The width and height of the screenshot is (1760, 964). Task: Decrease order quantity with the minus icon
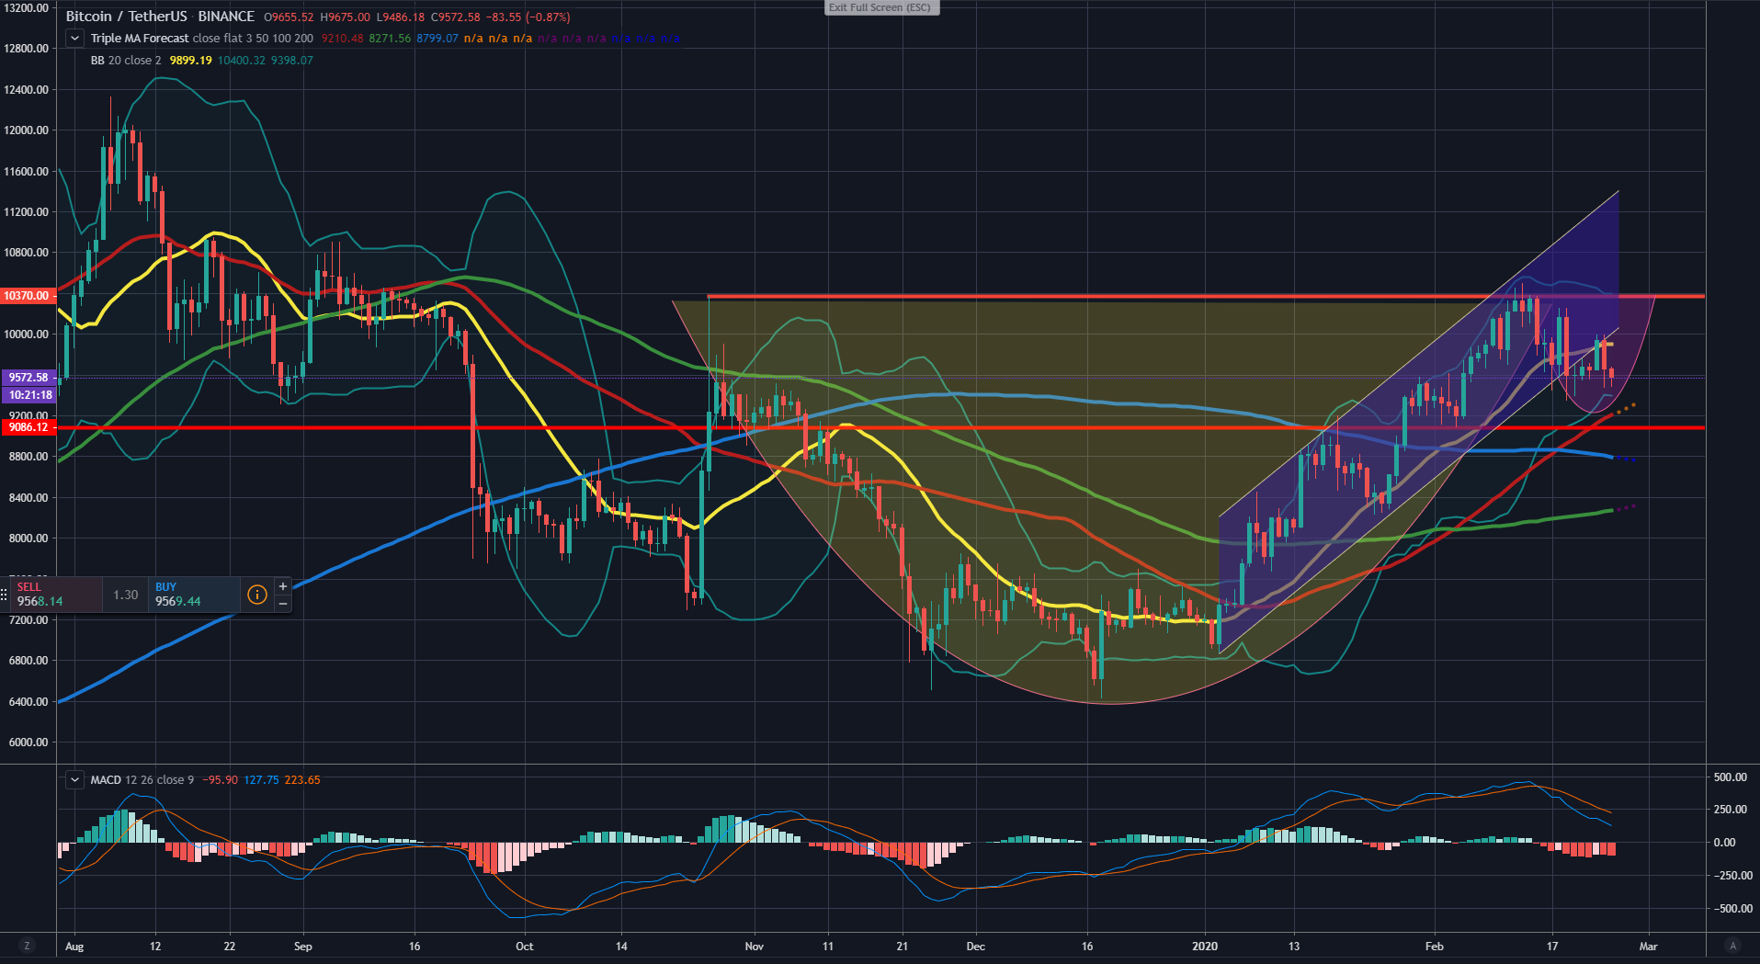click(x=283, y=604)
